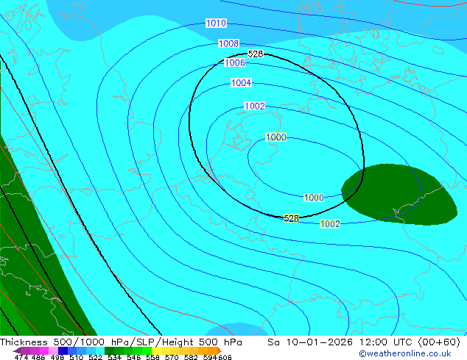Viewport: 467px width, 360px height.
Task: Click the legend scale value 582
Action: click(x=191, y=357)
